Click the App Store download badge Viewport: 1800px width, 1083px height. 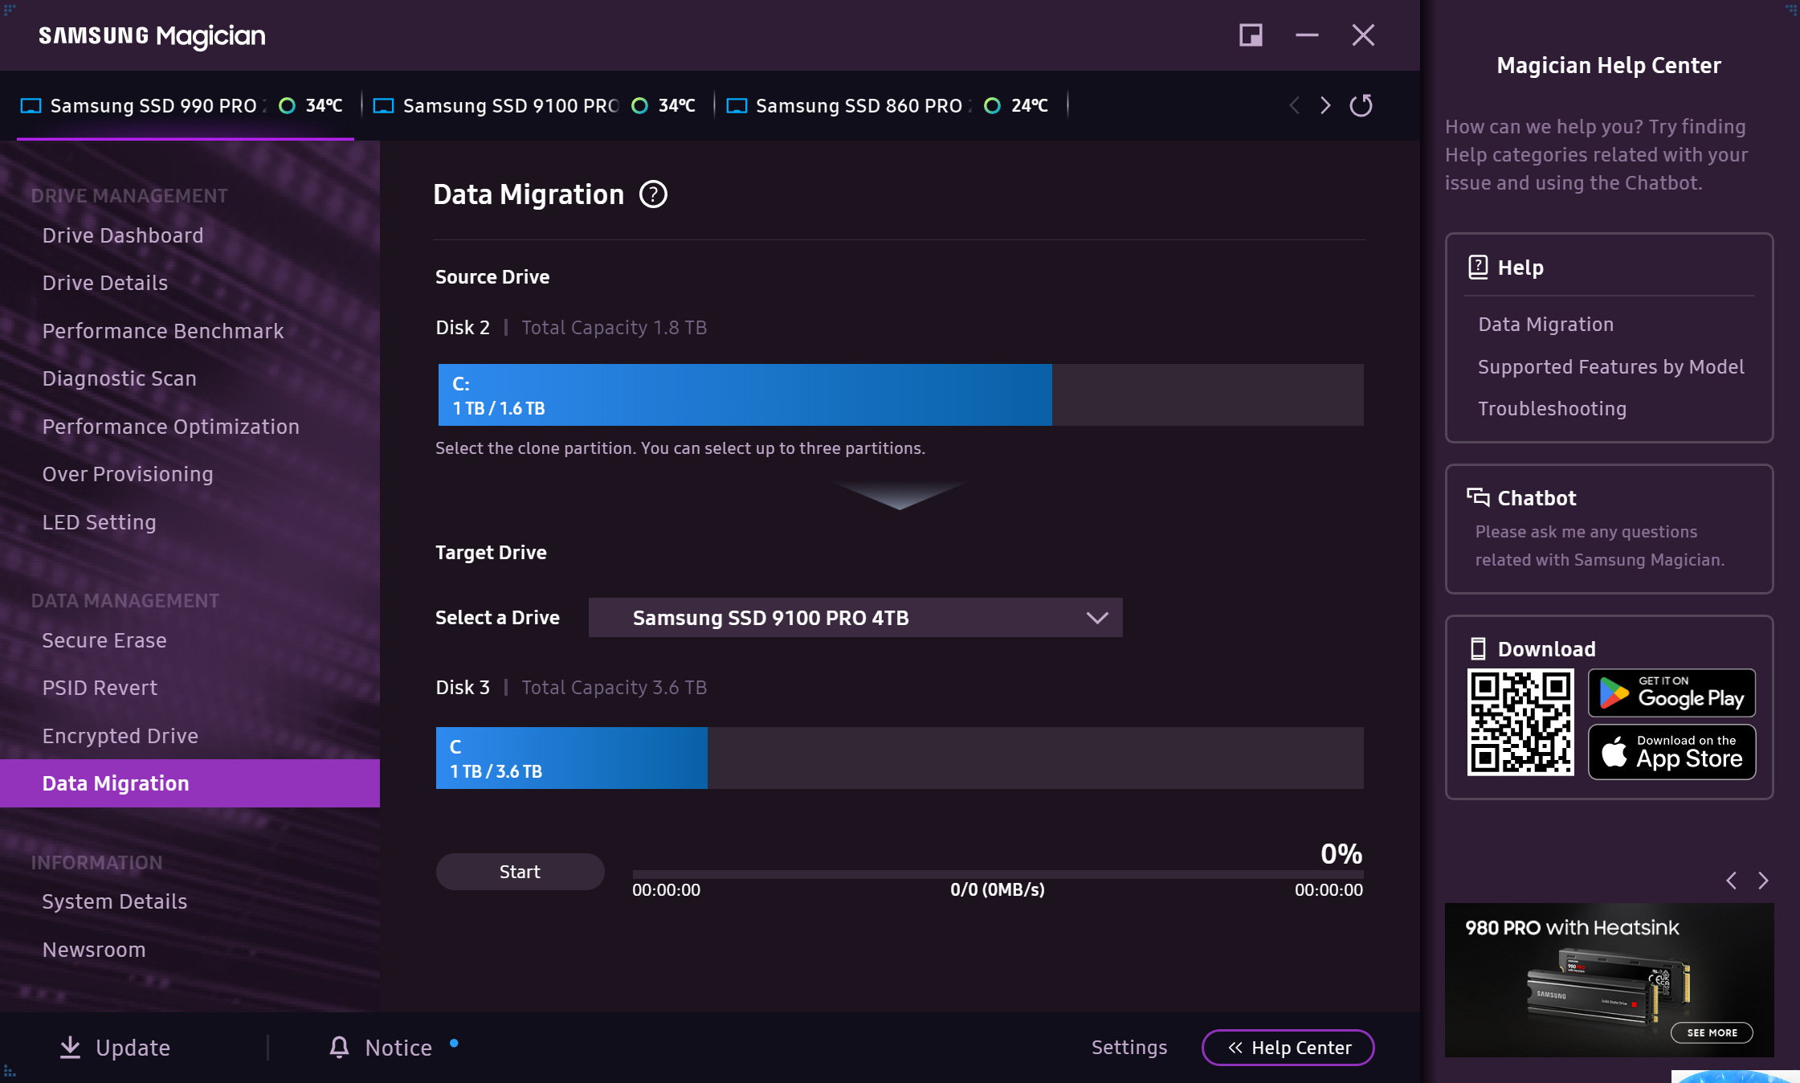pos(1671,752)
